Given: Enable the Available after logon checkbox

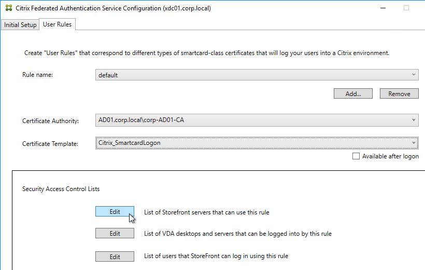Looking at the screenshot, I should (356, 156).
